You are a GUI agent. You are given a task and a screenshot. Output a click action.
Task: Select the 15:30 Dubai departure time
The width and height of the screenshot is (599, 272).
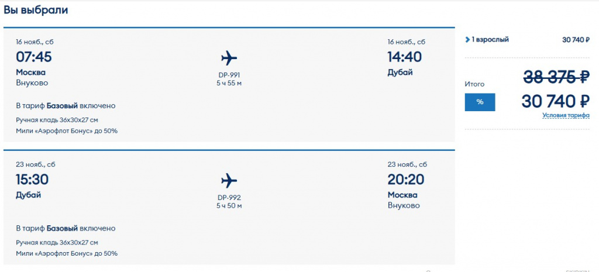32,180
